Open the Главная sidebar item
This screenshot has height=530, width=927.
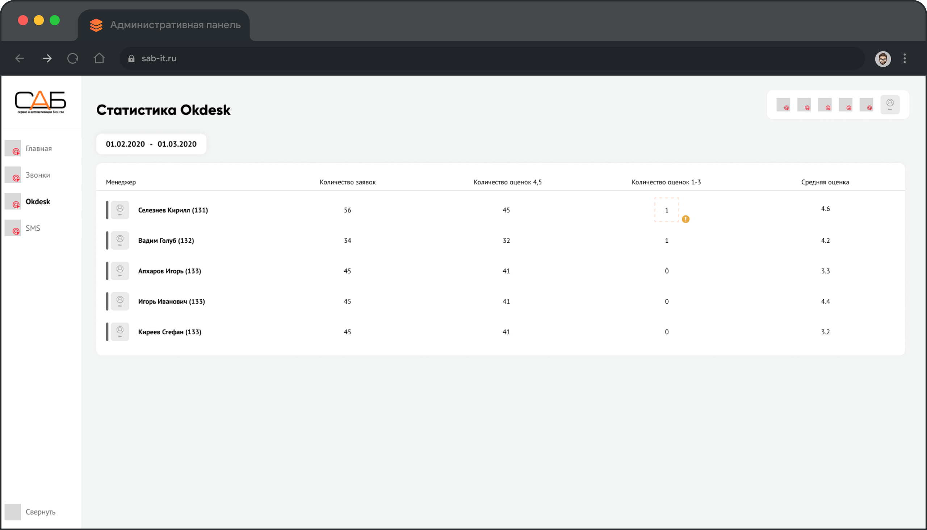click(x=38, y=149)
